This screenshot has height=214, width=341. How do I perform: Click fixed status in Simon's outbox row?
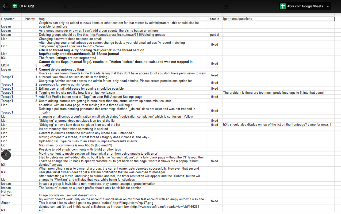[214, 201]
